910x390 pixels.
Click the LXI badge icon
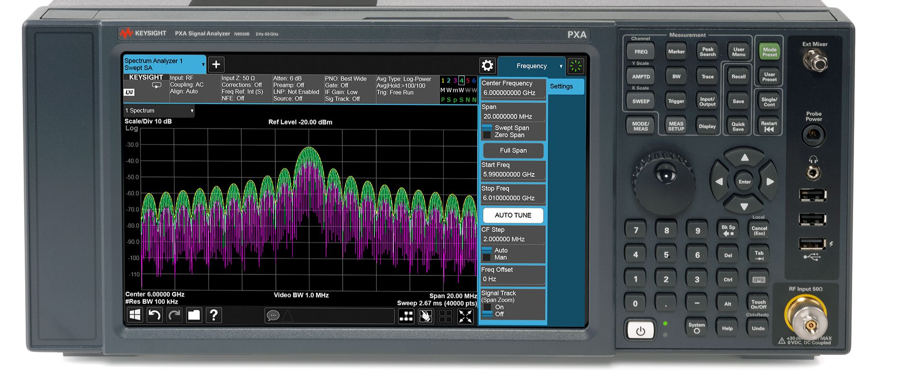click(129, 92)
